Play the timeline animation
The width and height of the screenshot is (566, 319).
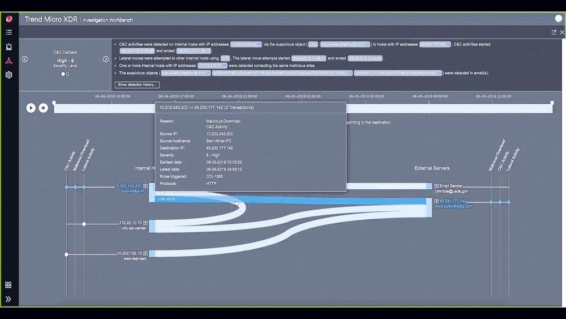pyautogui.click(x=31, y=108)
